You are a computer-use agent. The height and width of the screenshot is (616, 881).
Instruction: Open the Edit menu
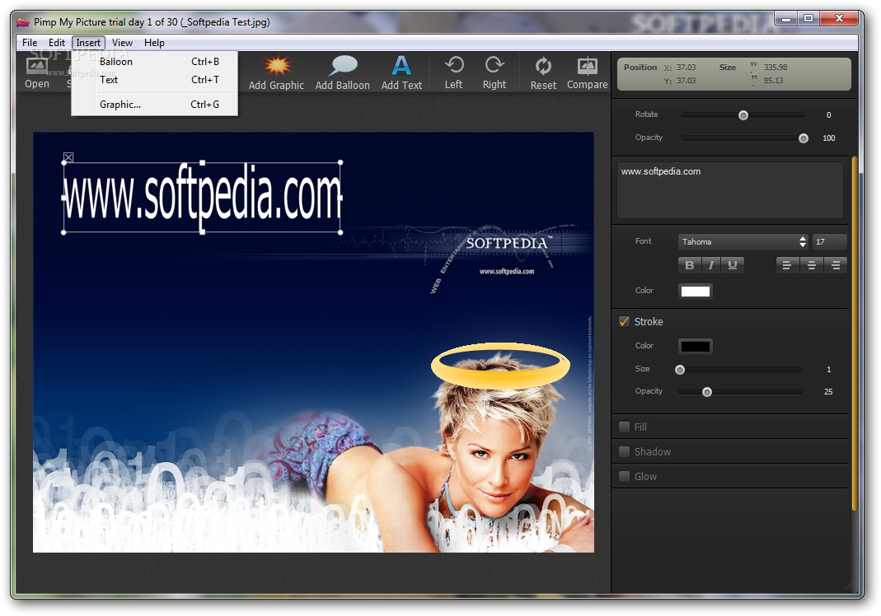(57, 43)
